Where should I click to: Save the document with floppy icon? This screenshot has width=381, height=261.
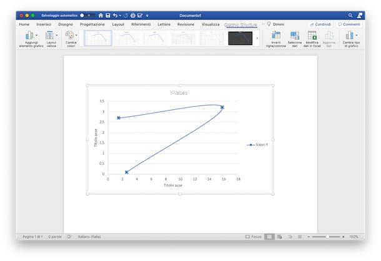(x=108, y=16)
